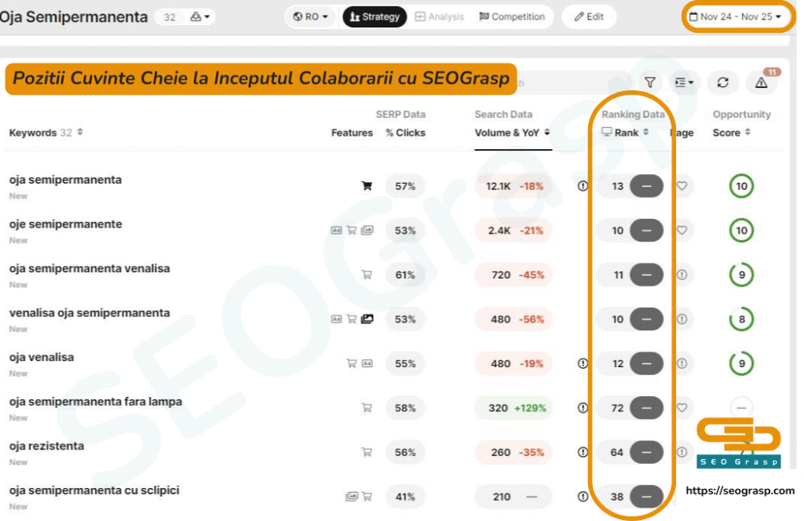Toggle rank change pill for rank 13
This screenshot has height=521, width=804.
(x=646, y=186)
